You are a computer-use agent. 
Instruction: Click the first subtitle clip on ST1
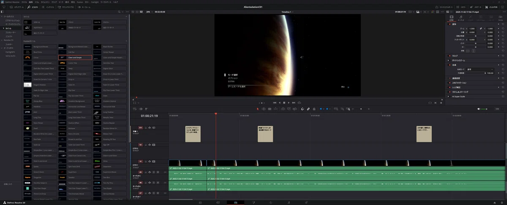[x=193, y=133]
